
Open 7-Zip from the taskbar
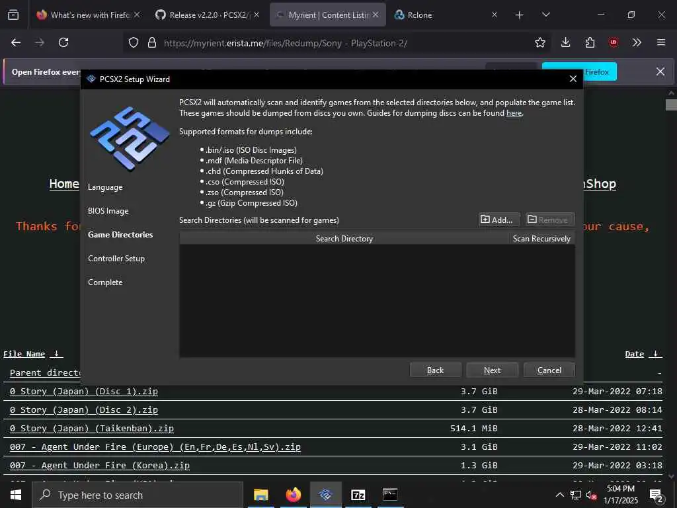pos(358,495)
